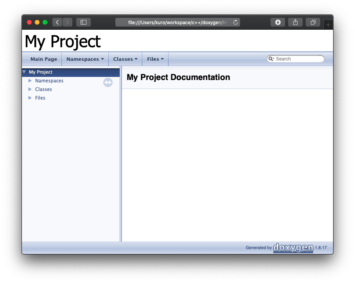Collapse the My Project tree root
Image resolution: width=355 pixels, height=283 pixels.
pyautogui.click(x=24, y=72)
